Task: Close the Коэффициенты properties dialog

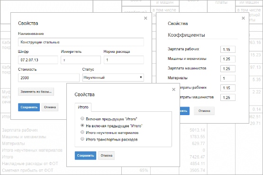Action: pyautogui.click(x=243, y=18)
